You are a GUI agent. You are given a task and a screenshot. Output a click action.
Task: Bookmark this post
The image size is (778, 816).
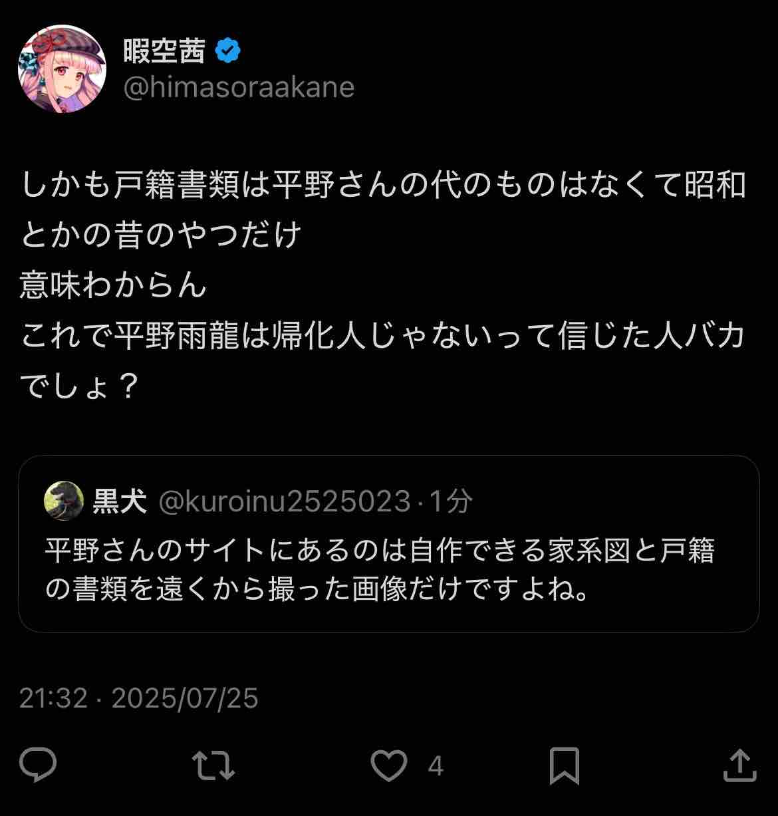[564, 765]
